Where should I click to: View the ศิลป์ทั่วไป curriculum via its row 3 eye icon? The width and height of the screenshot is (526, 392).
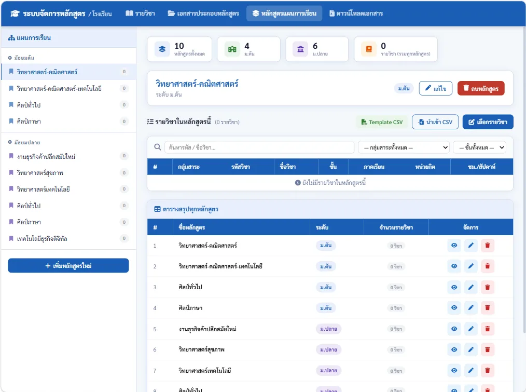click(454, 287)
